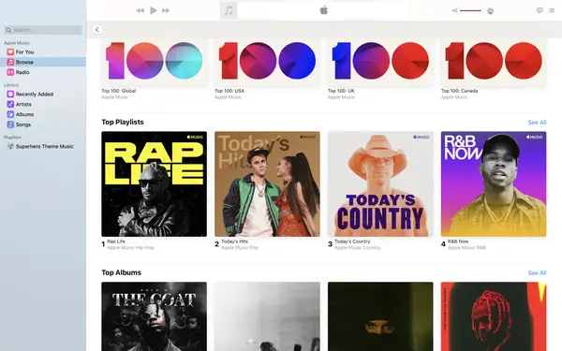Open the grayscale second top album cover
Screen dimensions: 562x351
(267, 316)
